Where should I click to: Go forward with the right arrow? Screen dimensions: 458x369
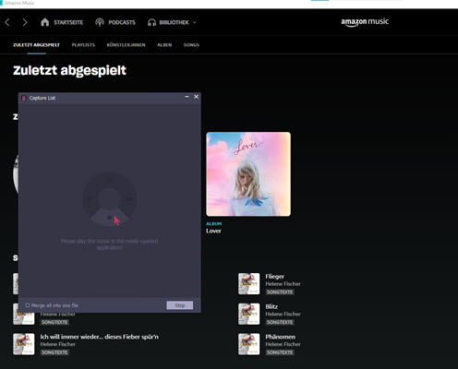[25, 22]
